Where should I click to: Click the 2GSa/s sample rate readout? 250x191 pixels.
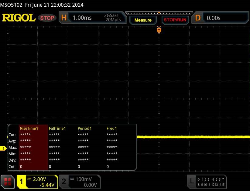111,15
